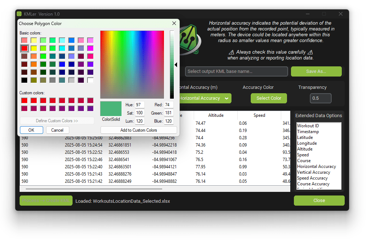Select Vertical Accuracy in Extended Data Options
369x243 pixels.
pos(313,172)
